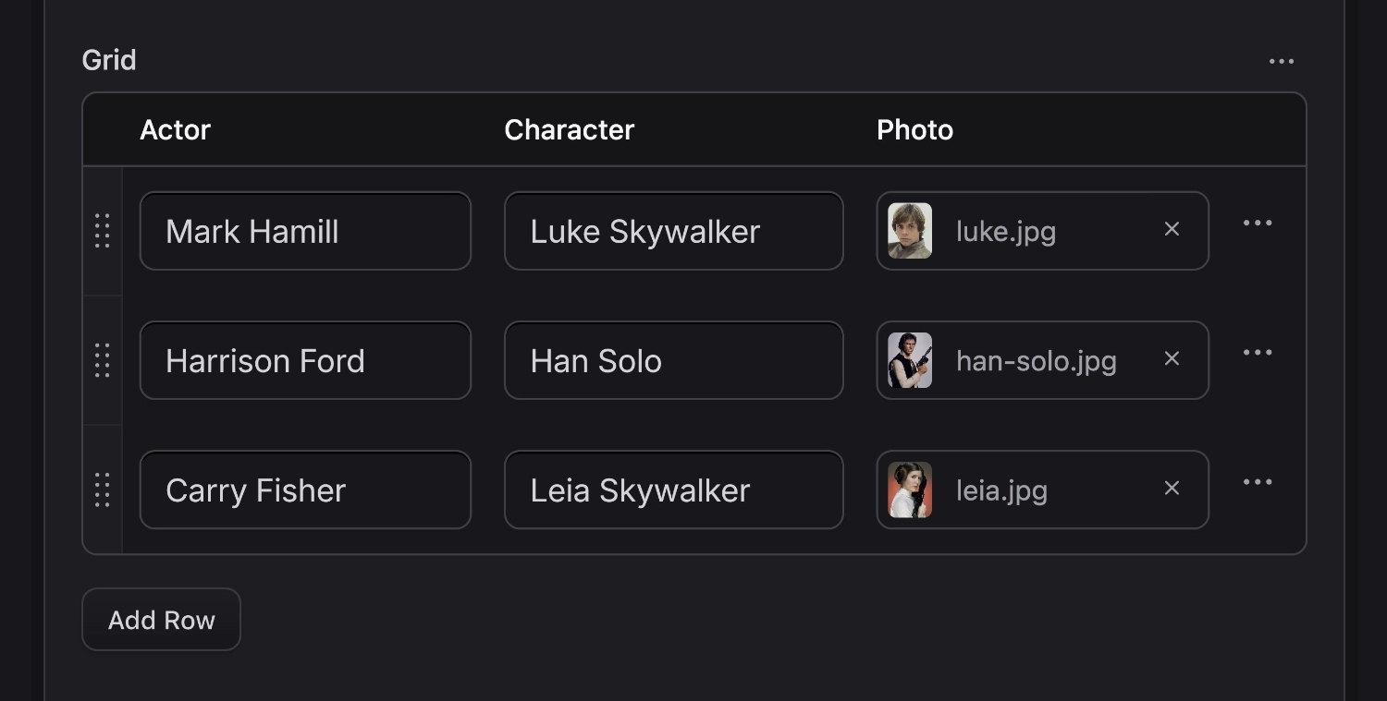Select the Character column header
Viewport: 1387px width, 701px height.
point(569,129)
